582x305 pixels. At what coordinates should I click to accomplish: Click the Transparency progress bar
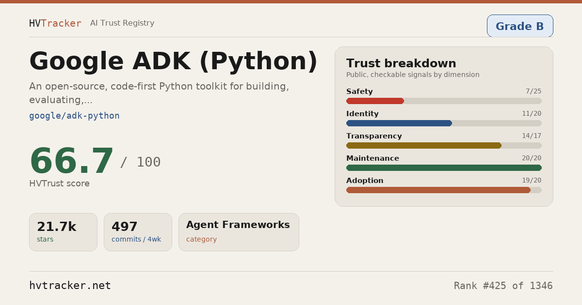pyautogui.click(x=444, y=145)
